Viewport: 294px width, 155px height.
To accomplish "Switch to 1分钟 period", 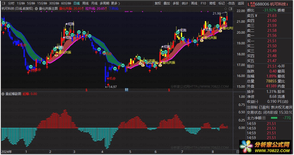I will pos(21,3).
